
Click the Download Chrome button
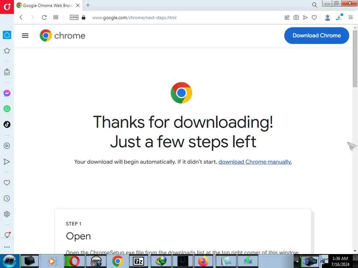click(316, 36)
